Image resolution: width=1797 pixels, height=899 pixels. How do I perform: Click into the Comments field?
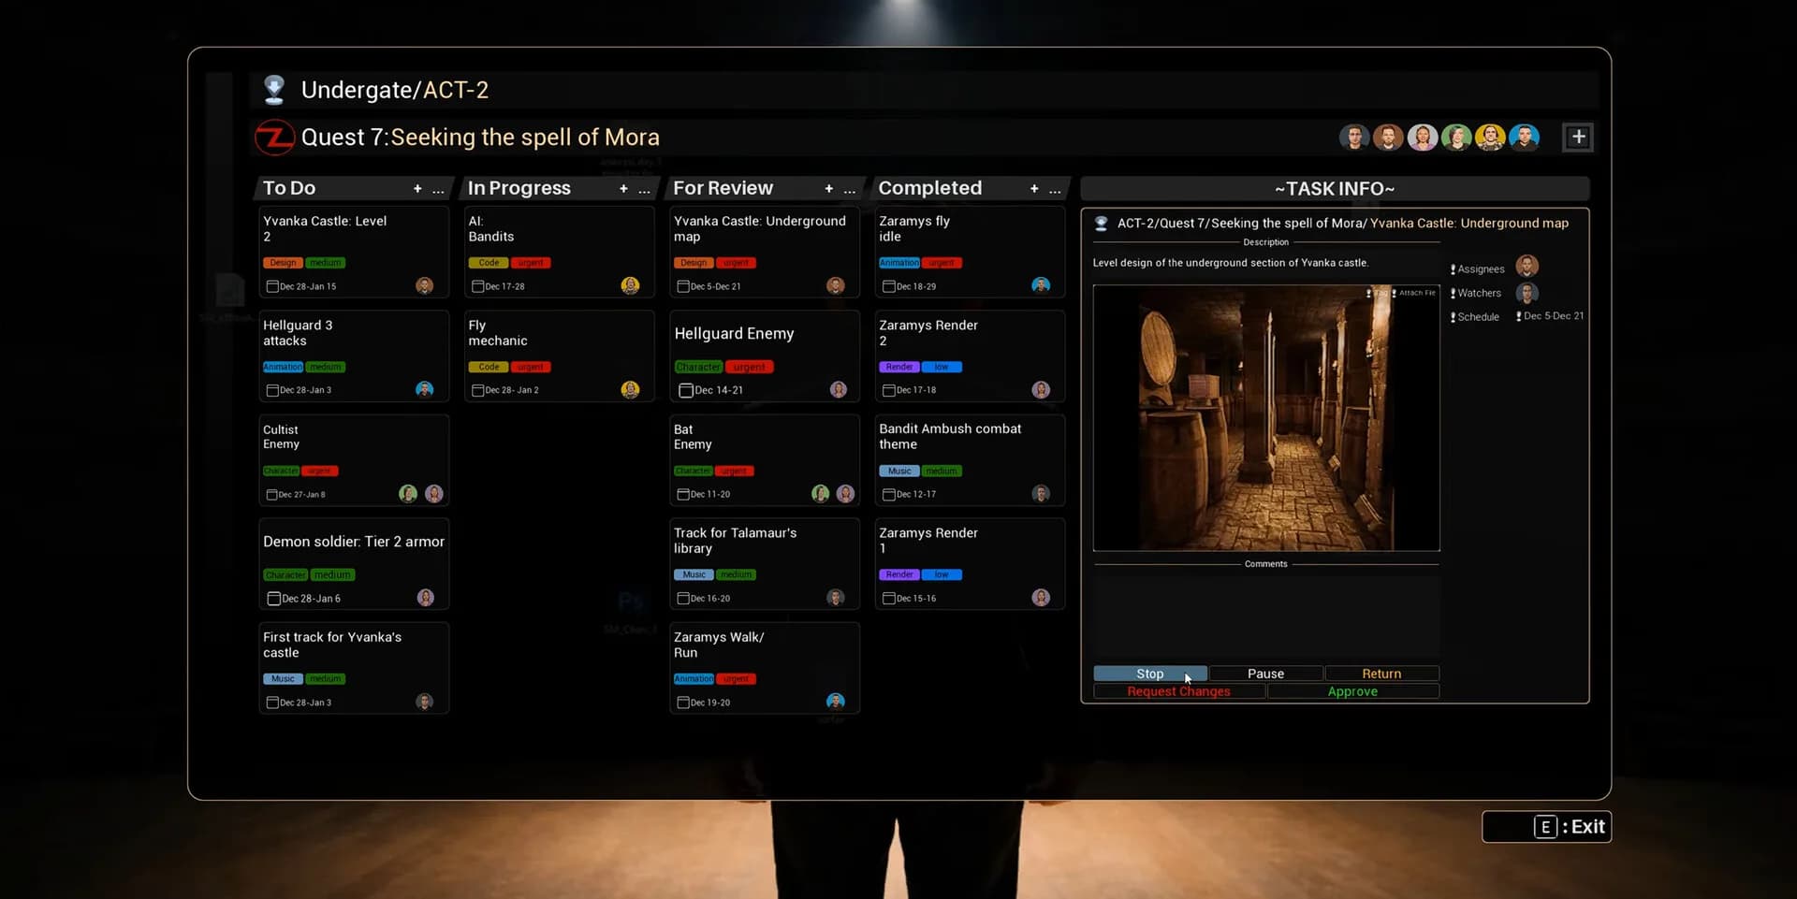click(x=1266, y=613)
